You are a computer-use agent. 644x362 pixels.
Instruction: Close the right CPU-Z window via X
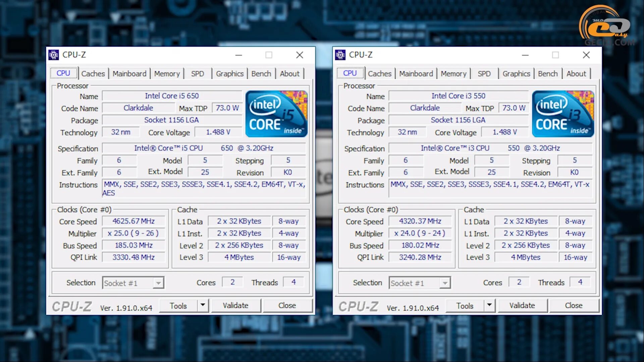click(x=586, y=55)
